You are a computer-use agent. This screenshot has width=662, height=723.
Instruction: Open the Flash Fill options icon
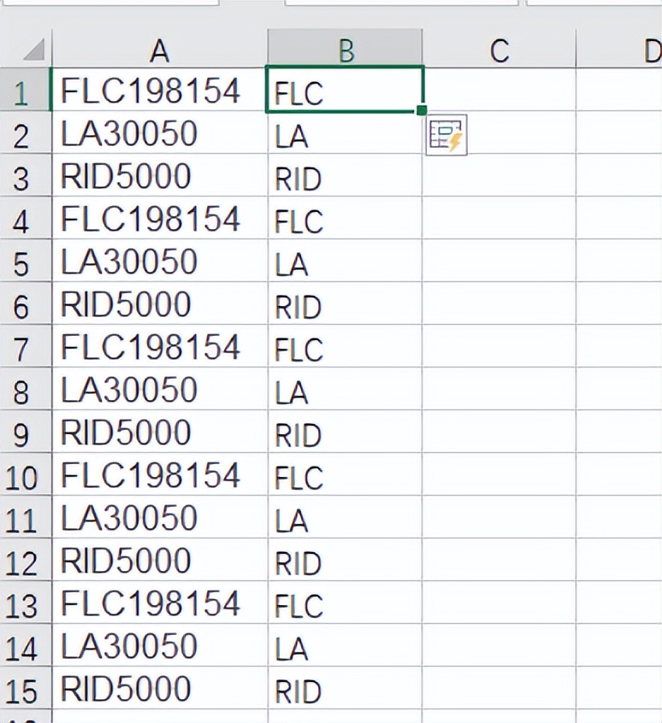point(446,135)
